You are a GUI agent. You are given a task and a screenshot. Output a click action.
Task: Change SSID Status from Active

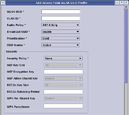tap(61, 45)
